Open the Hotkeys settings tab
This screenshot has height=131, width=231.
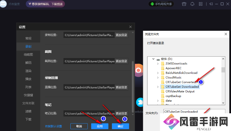pos(28,95)
